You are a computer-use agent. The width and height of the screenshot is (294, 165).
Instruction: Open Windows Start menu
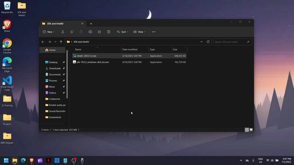(x=6, y=160)
